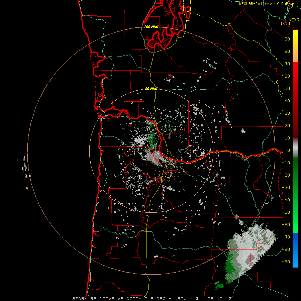Click the NEXR label above the color scale
Screen dimensions: 301x301
294,20
